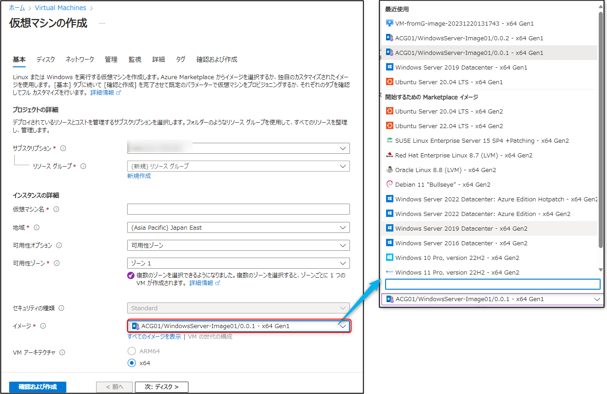Screen dimensions: 607x394
Task: Open the 地域 dropdown showing Japan East
Action: click(238, 227)
